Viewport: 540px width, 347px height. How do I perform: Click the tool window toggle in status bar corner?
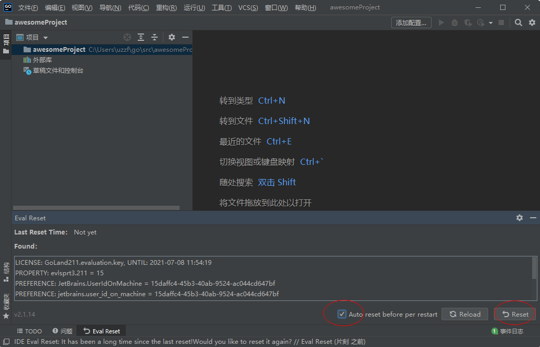[x=6, y=342]
